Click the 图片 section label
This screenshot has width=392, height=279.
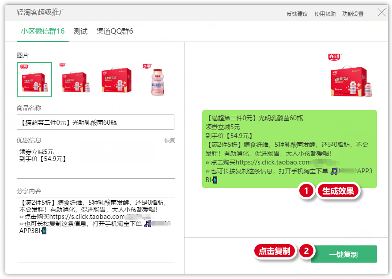pos(23,55)
